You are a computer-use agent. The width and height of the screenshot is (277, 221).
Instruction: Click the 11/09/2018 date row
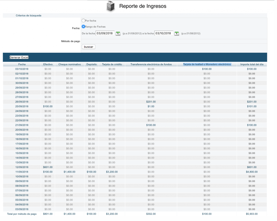point(22,172)
